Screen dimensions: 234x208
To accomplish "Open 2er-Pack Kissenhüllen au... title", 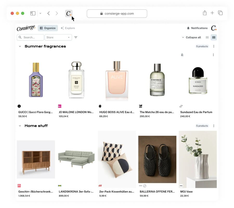I will [117, 192].
